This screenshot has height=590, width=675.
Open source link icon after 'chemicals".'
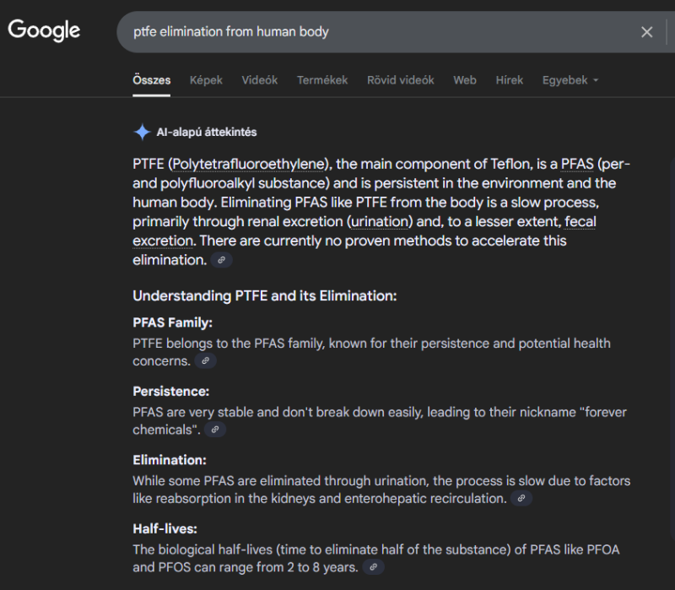pyautogui.click(x=215, y=430)
